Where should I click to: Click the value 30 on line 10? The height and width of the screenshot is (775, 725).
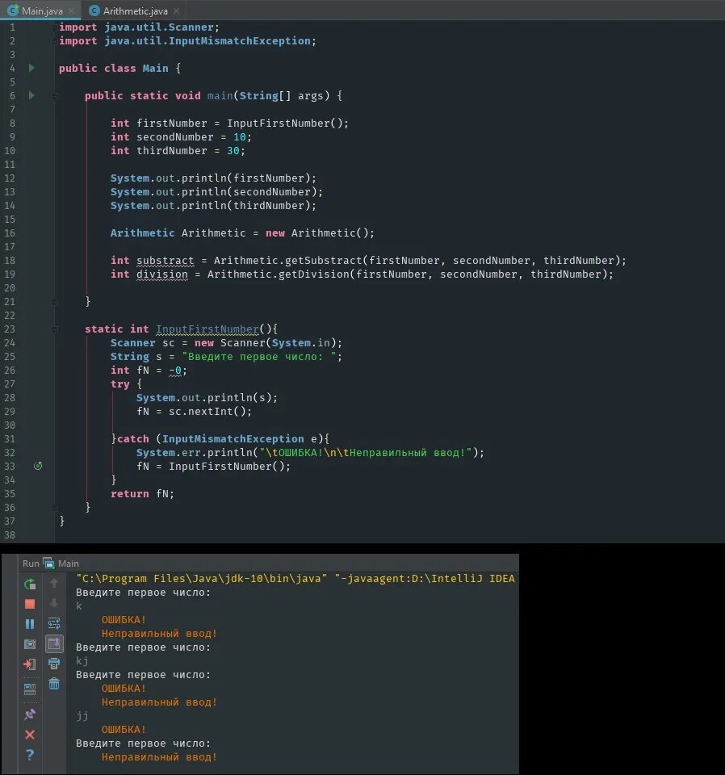(x=233, y=151)
